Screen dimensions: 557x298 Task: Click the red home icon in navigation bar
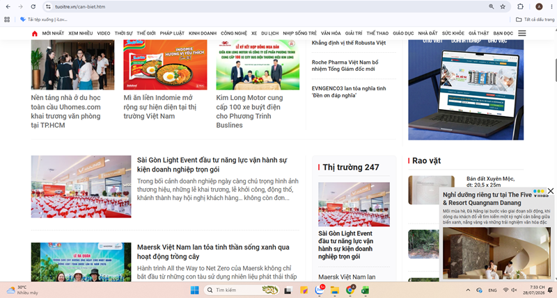pos(34,33)
